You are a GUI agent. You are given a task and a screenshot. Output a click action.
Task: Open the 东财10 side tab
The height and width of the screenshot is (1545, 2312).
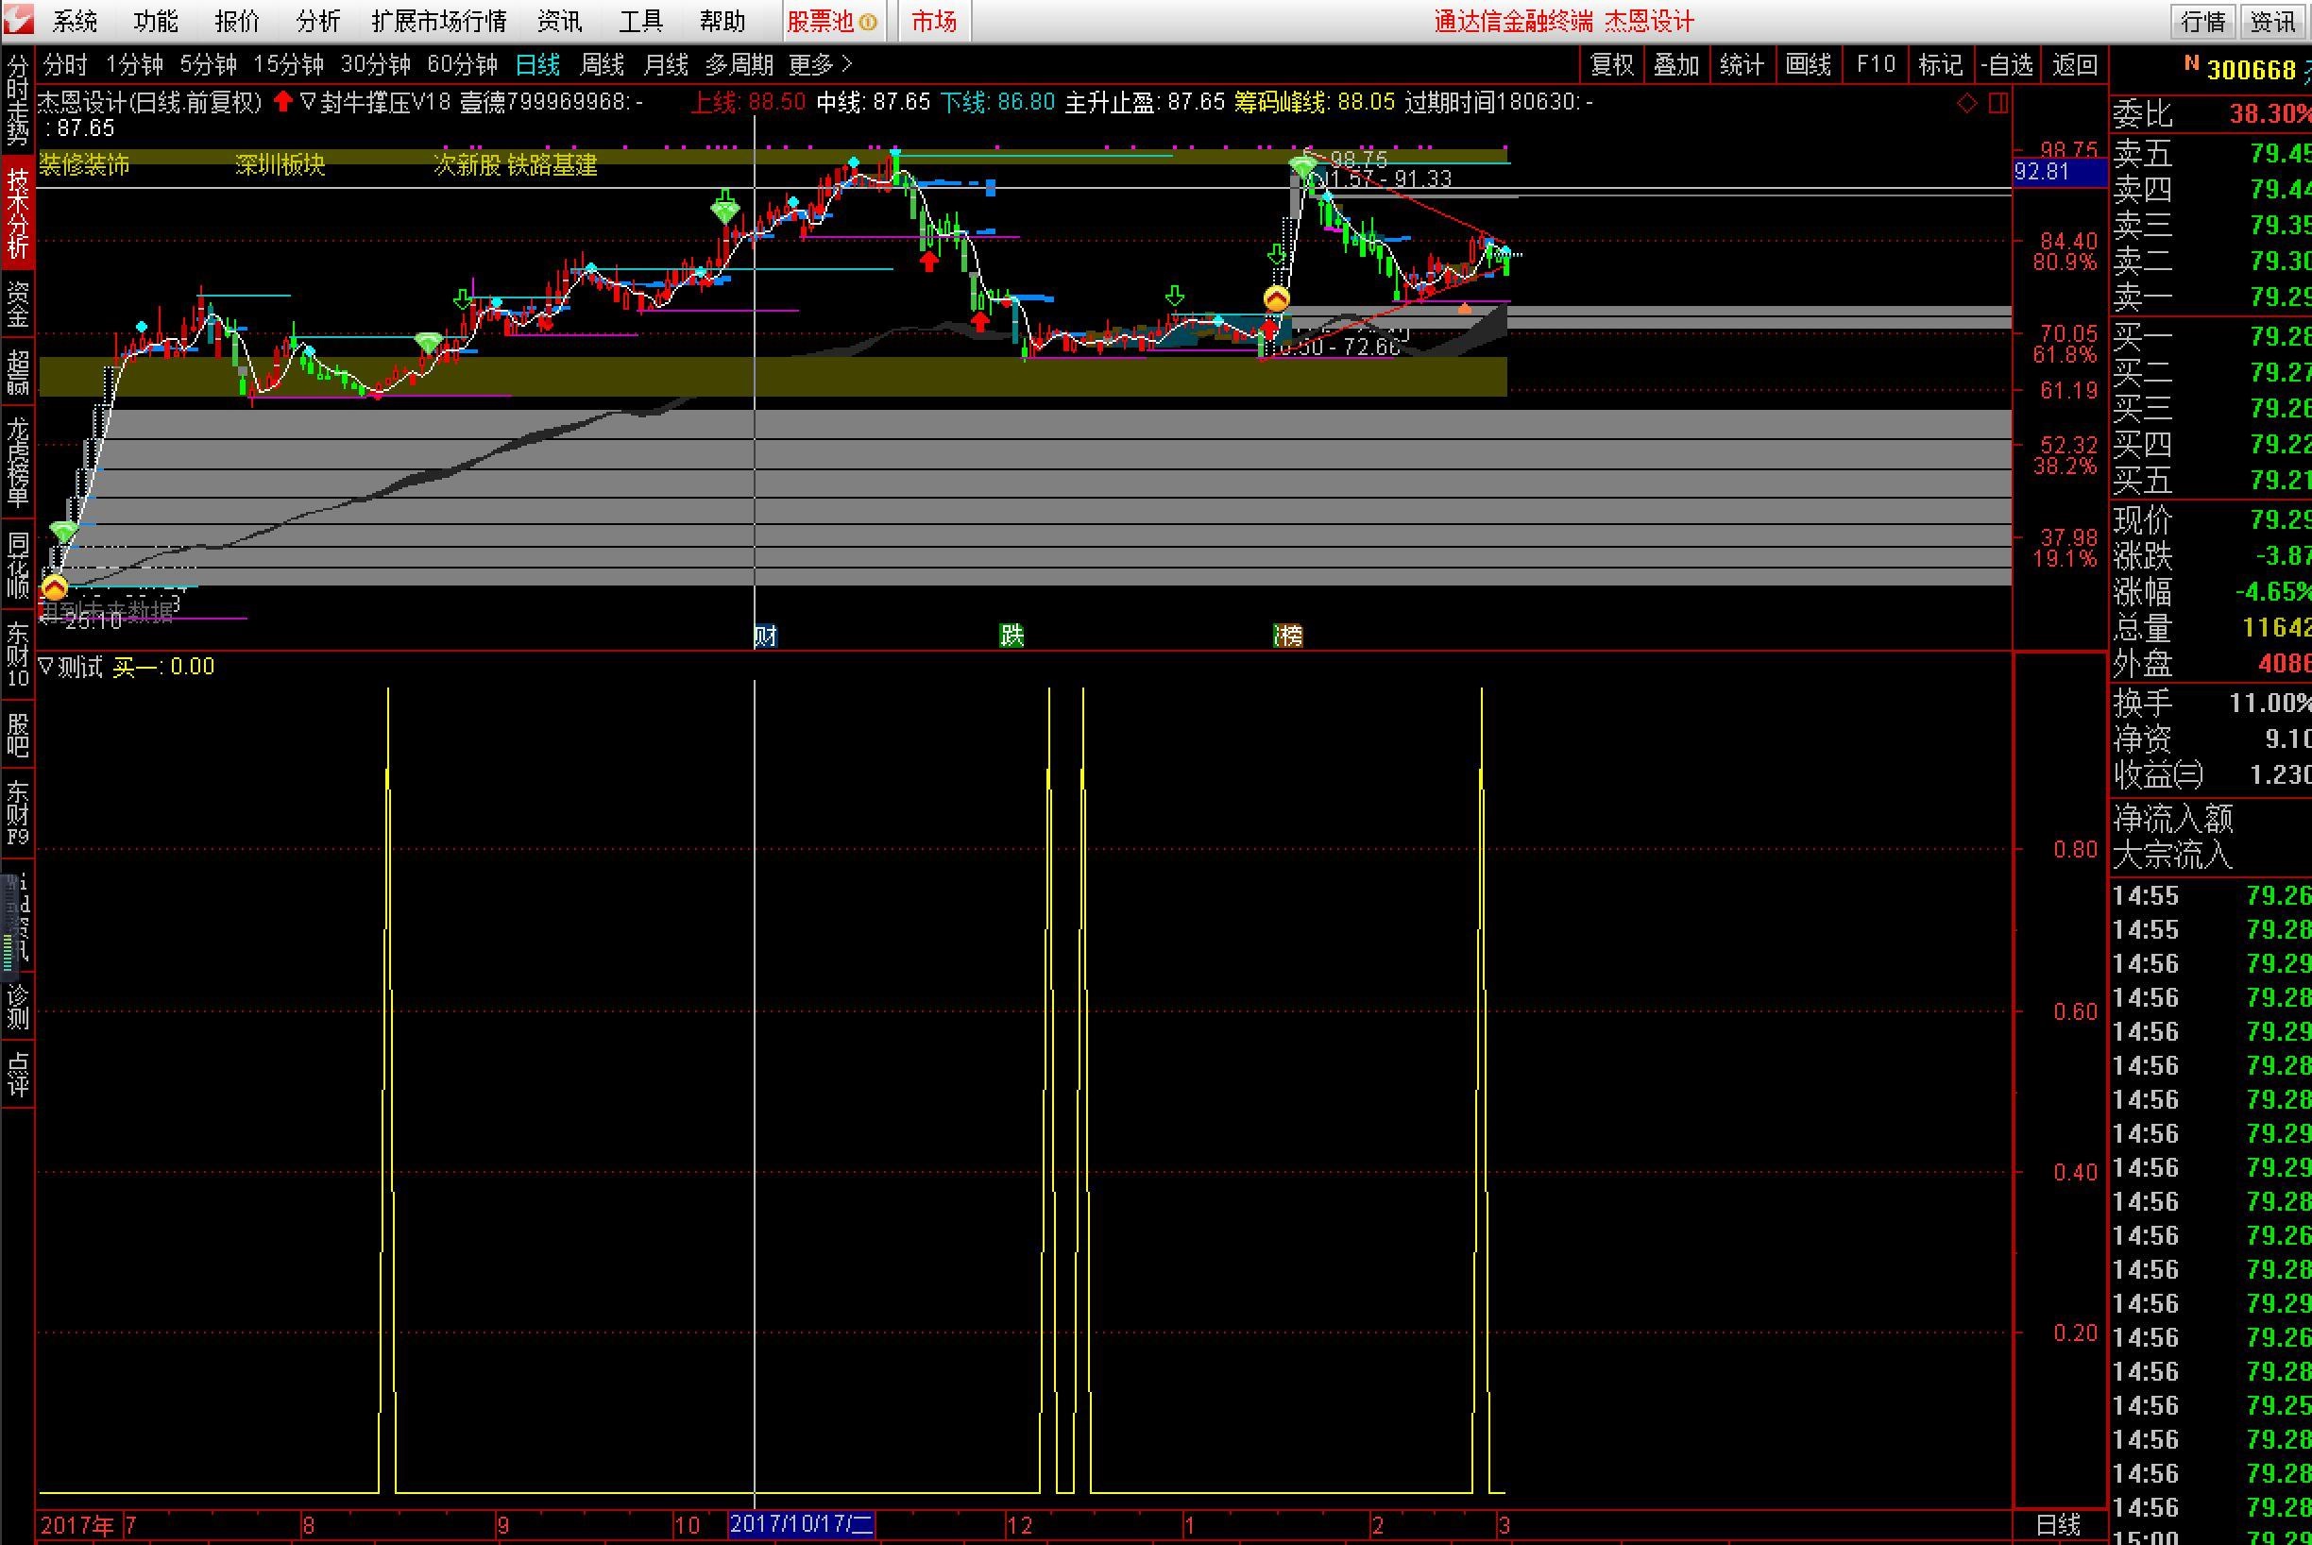[18, 653]
